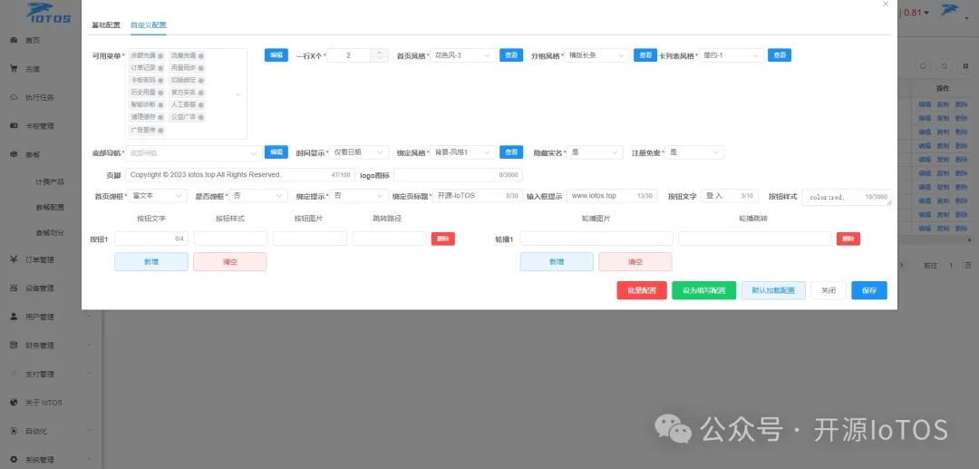Remove the 流量充值 tag from 可用菜单
The width and height of the screenshot is (979, 469).
point(201,55)
